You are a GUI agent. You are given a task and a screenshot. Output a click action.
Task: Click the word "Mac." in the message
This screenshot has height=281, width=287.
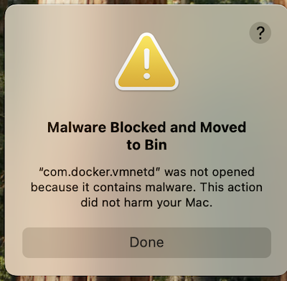tap(199, 203)
